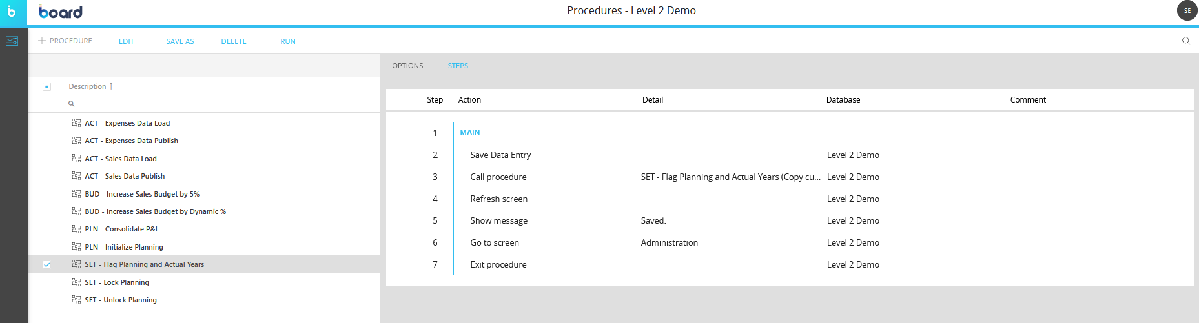Screen dimensions: 1199x323
Task: Open the Board home logo icon
Action: click(12, 12)
